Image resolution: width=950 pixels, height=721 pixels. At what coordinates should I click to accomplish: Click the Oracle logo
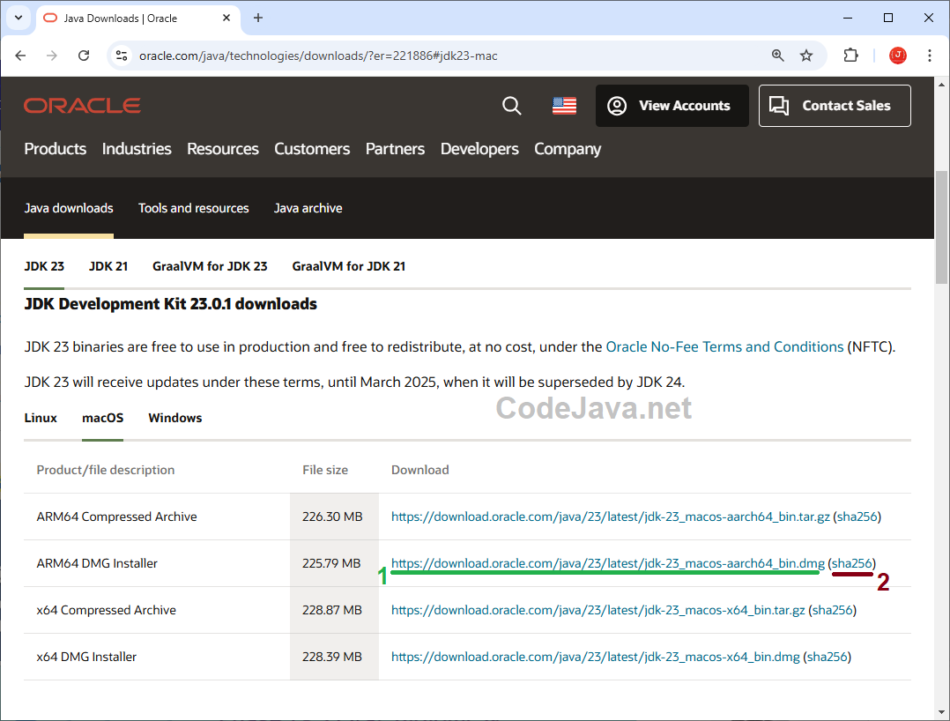(83, 106)
